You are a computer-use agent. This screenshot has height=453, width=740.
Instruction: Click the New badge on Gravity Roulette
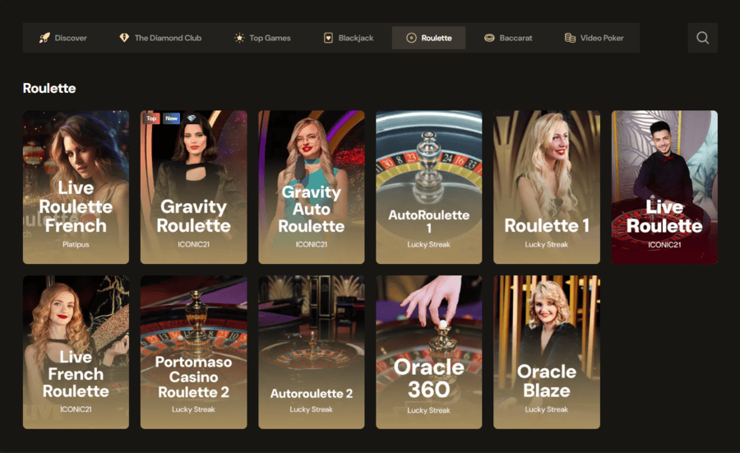[171, 118]
